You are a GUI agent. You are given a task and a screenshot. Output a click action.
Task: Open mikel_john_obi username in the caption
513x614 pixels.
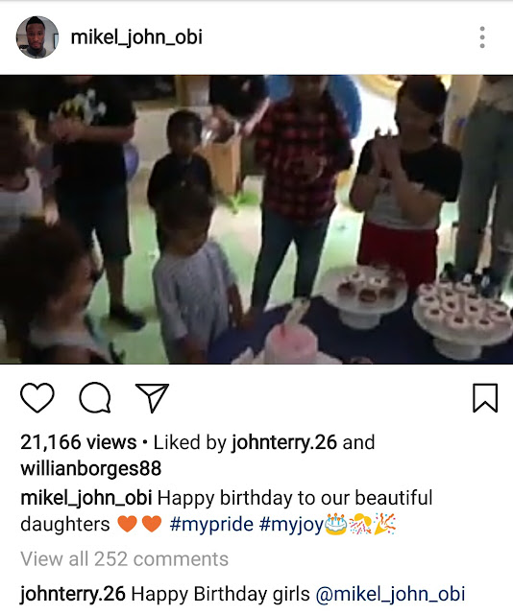86,498
